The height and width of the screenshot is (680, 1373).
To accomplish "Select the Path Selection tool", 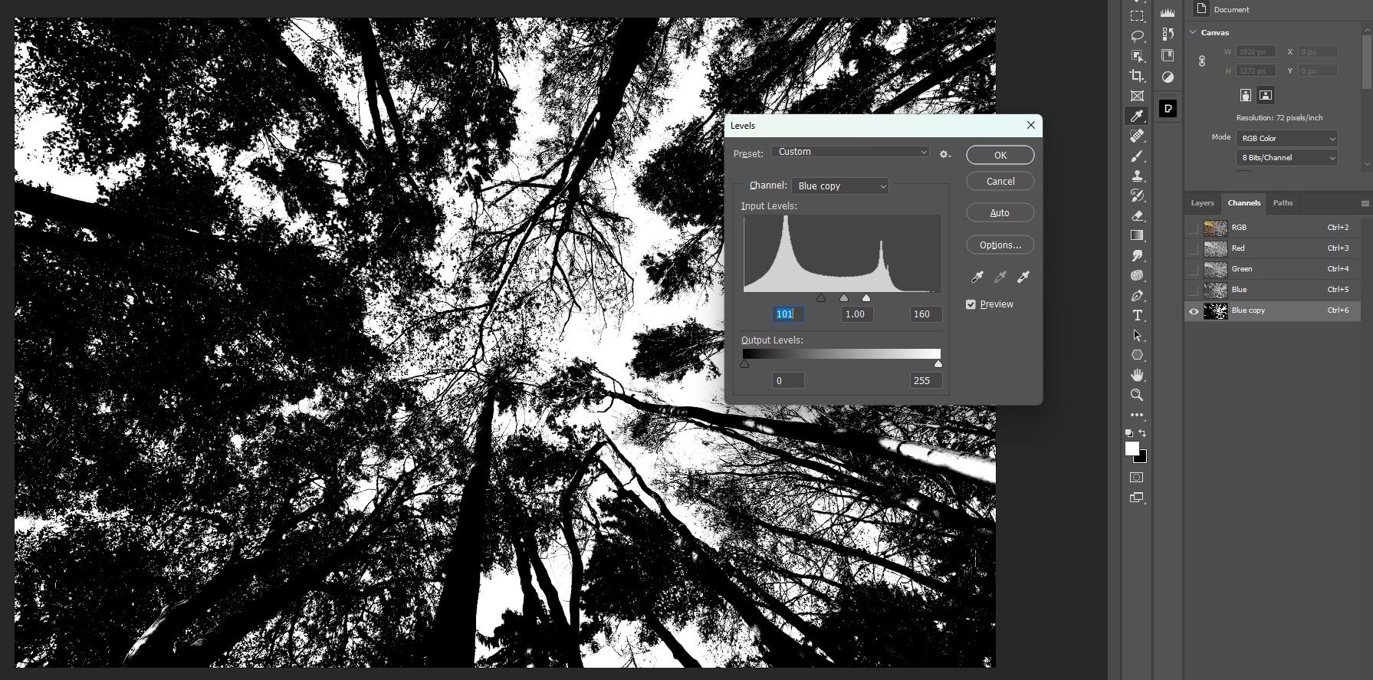I will coord(1137,335).
